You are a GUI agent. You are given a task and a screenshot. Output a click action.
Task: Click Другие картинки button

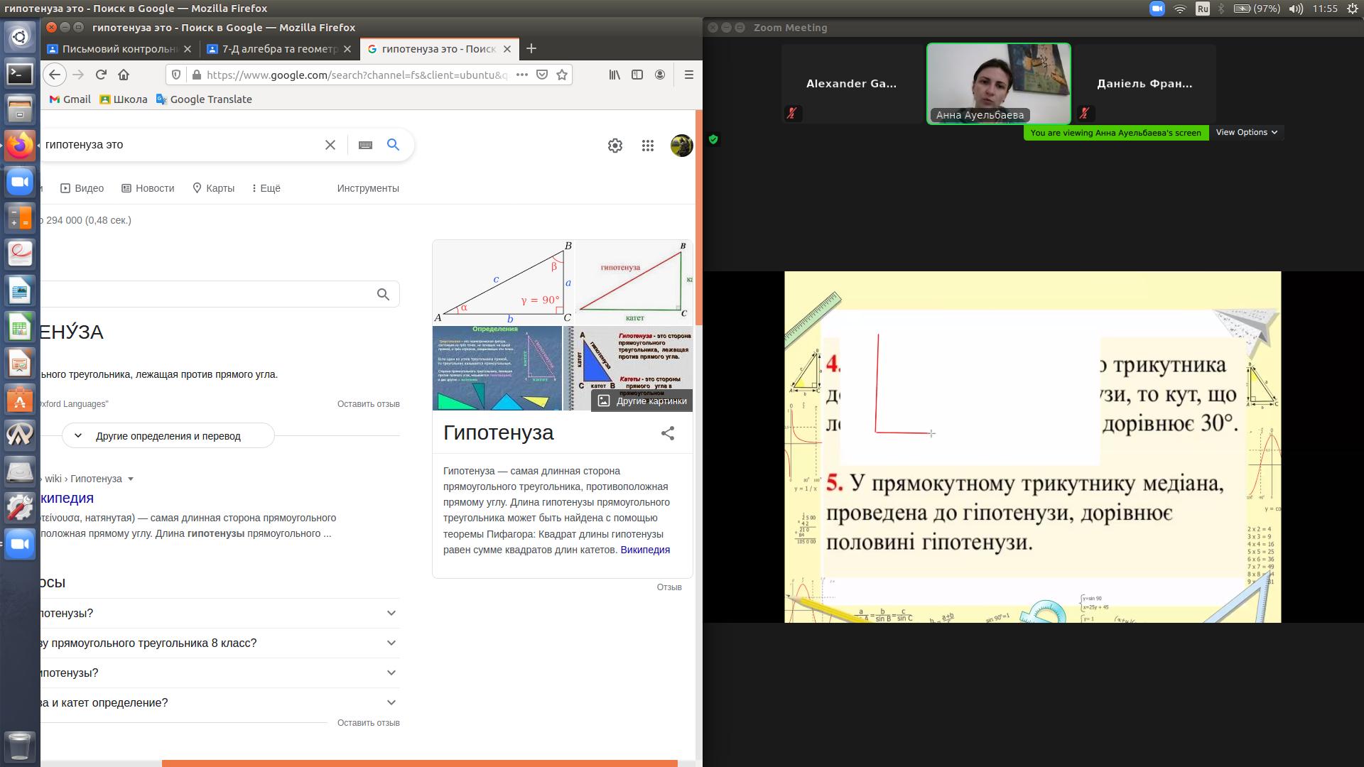[642, 401]
